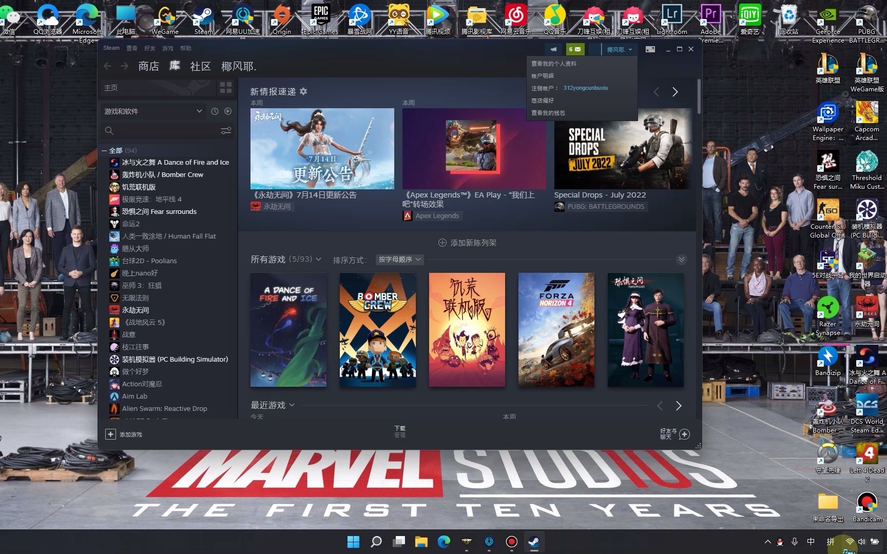
Task: Select 查看我的钱包 from the account menu
Action: [547, 112]
